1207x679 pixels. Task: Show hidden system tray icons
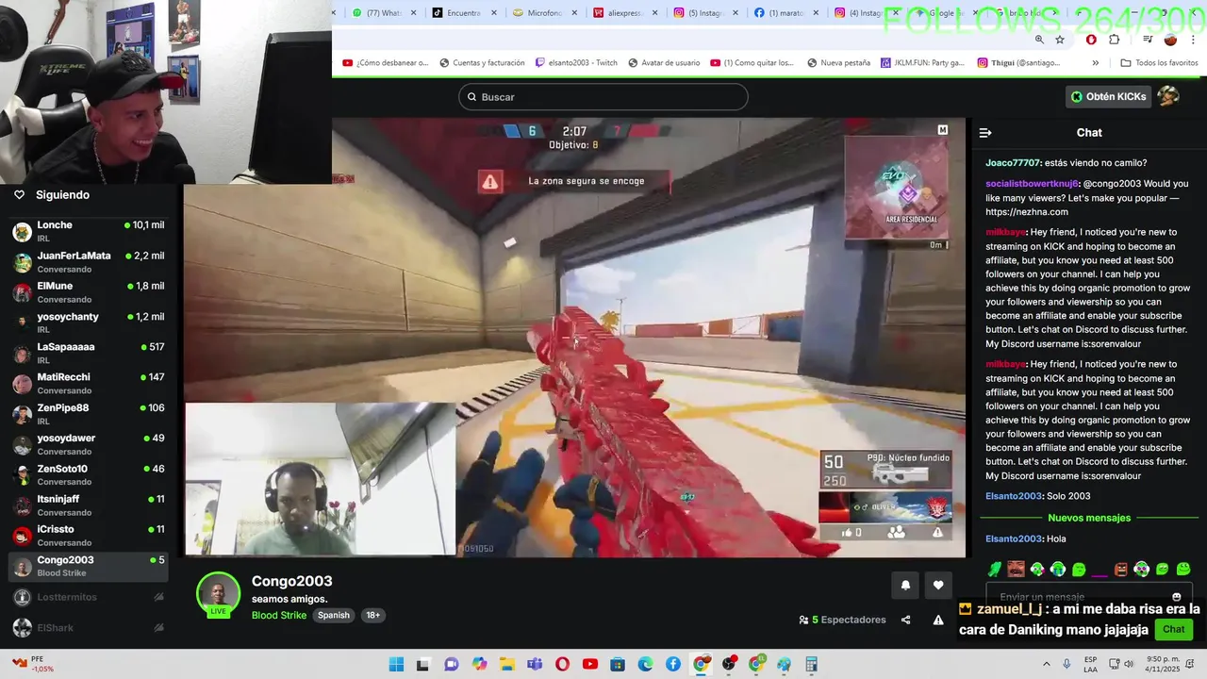pyautogui.click(x=1046, y=664)
